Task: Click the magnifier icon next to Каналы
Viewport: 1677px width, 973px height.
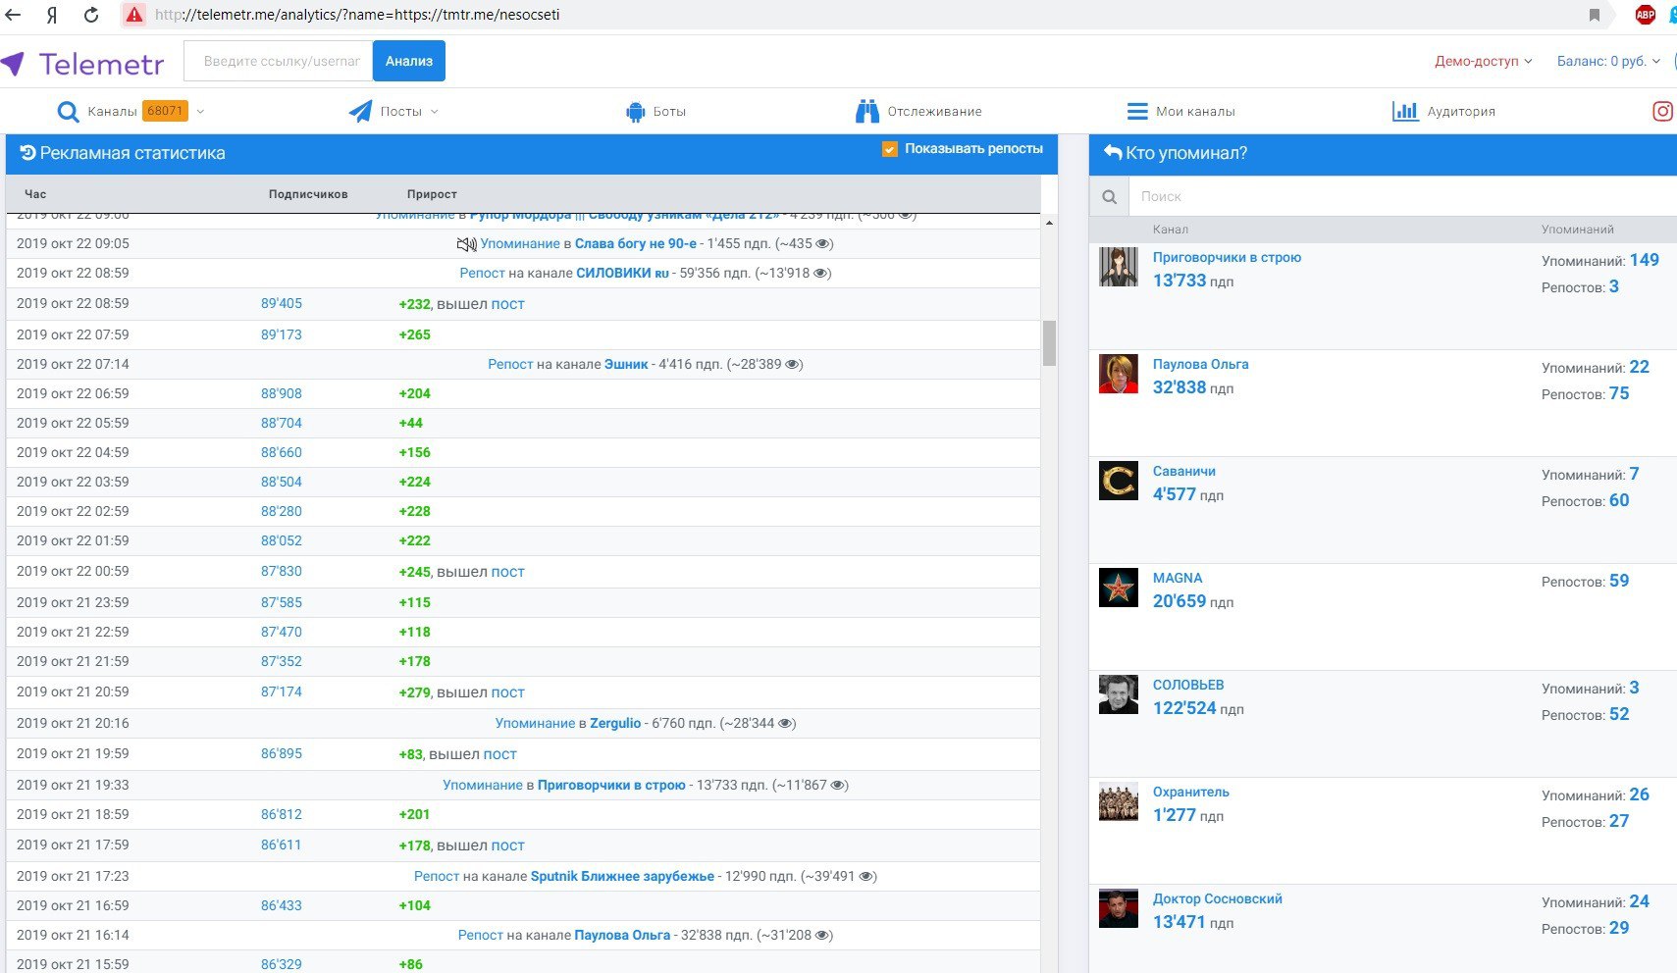Action: point(68,112)
